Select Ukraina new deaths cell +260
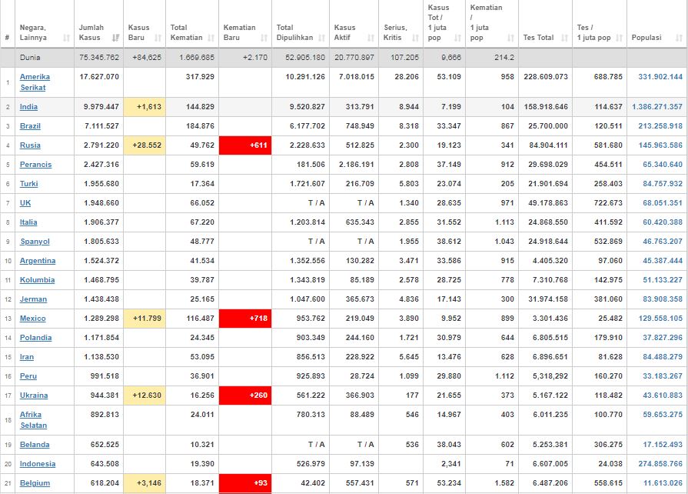 pyautogui.click(x=245, y=396)
